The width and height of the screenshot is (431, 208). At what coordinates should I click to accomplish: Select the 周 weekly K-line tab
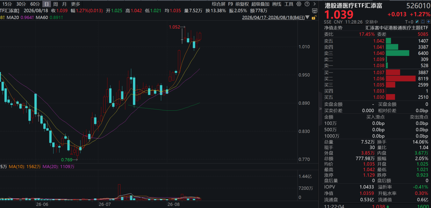(56, 4)
